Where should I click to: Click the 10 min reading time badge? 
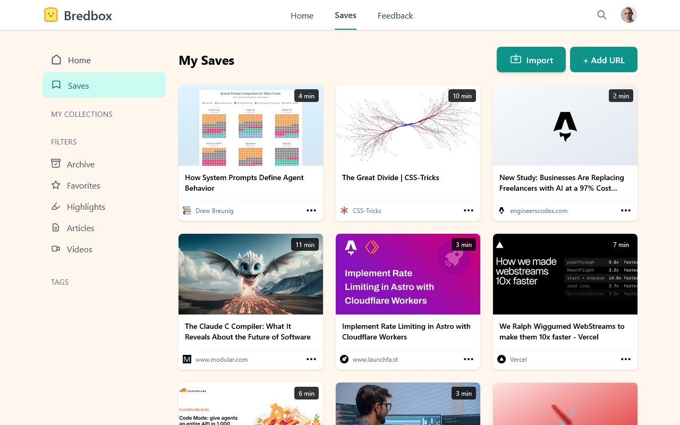(462, 96)
